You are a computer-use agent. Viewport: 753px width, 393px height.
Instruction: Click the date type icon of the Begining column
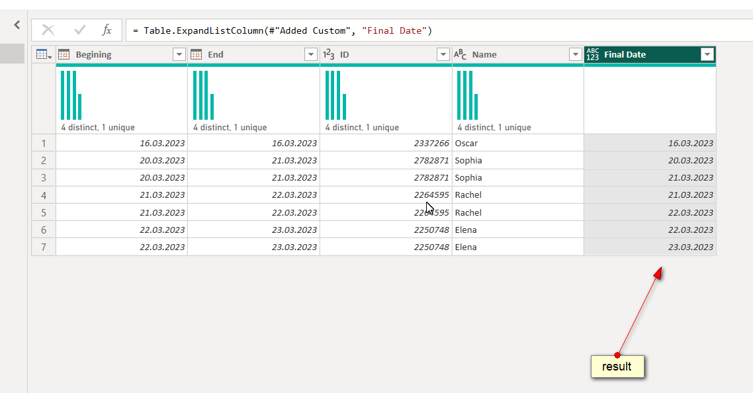coord(64,55)
